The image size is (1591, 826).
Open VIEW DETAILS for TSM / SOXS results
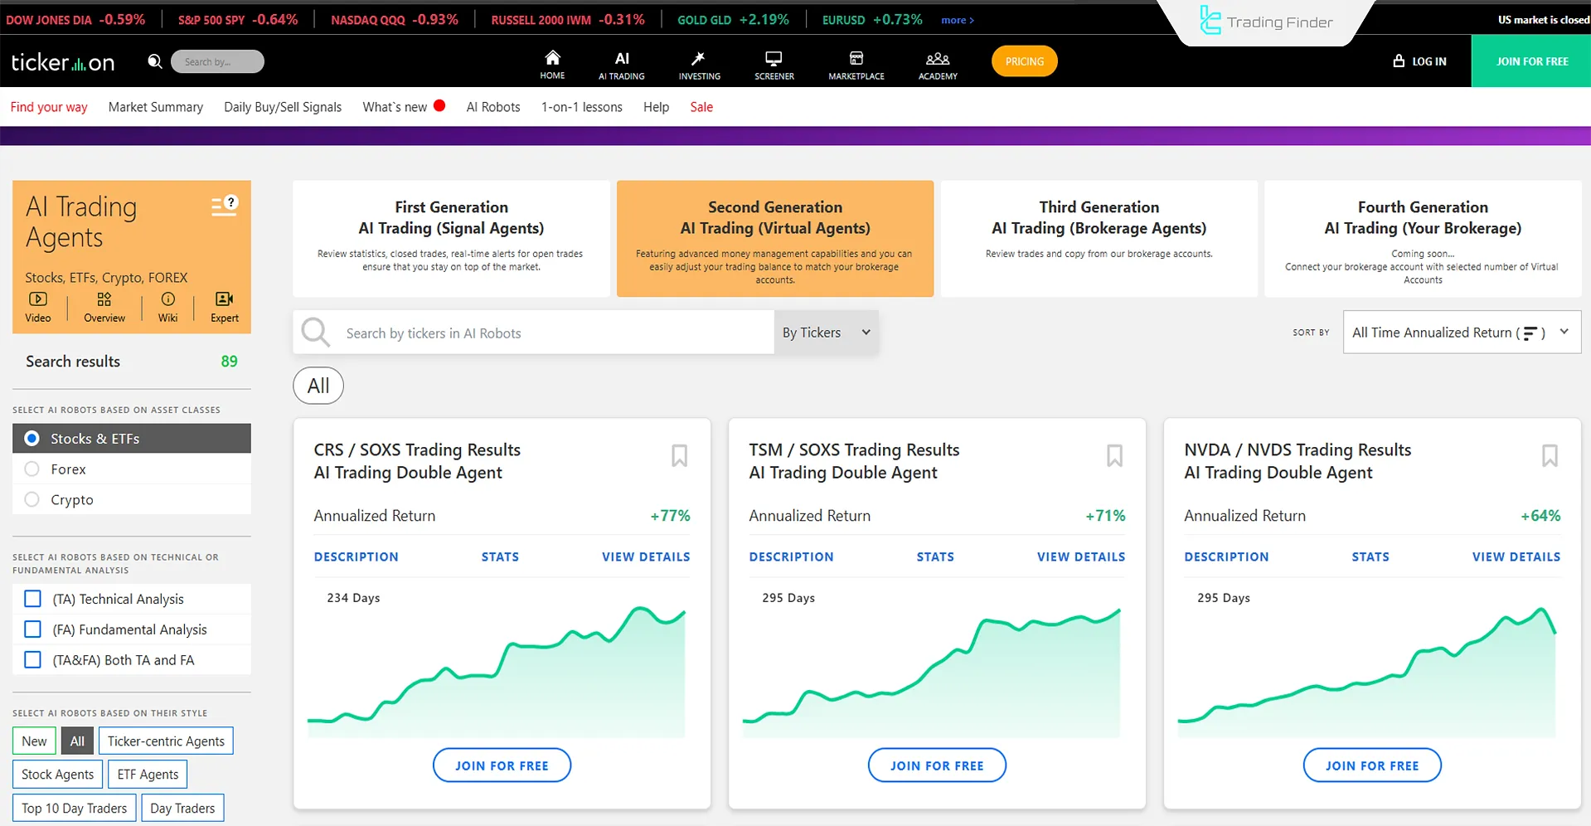[x=1080, y=556]
